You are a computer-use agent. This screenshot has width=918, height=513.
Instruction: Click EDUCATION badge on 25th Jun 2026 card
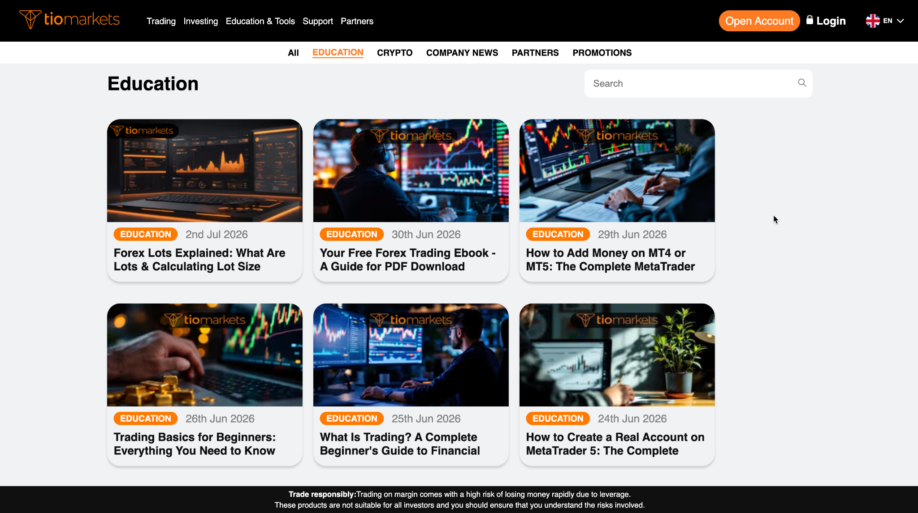point(351,419)
